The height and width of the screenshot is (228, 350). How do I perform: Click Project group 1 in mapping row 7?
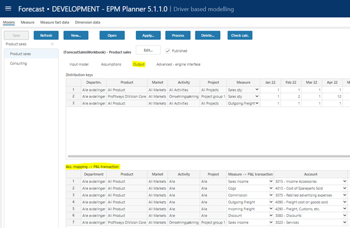[213, 223]
